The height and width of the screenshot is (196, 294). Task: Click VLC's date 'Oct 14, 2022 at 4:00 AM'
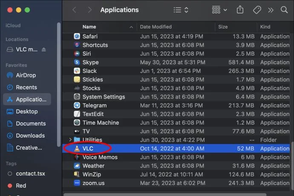tap(172, 148)
